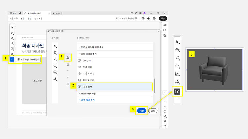248x139 pixels.
Task: Open page display options icon with dropdown
Action: click(x=165, y=116)
